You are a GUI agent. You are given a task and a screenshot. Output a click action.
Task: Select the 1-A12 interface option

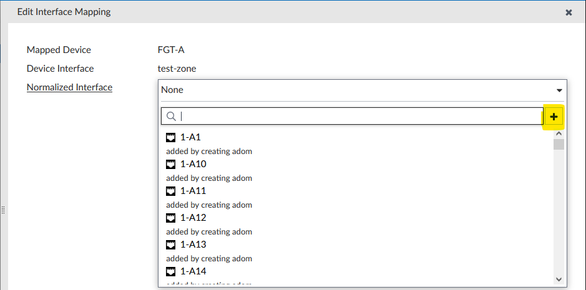[x=193, y=218]
